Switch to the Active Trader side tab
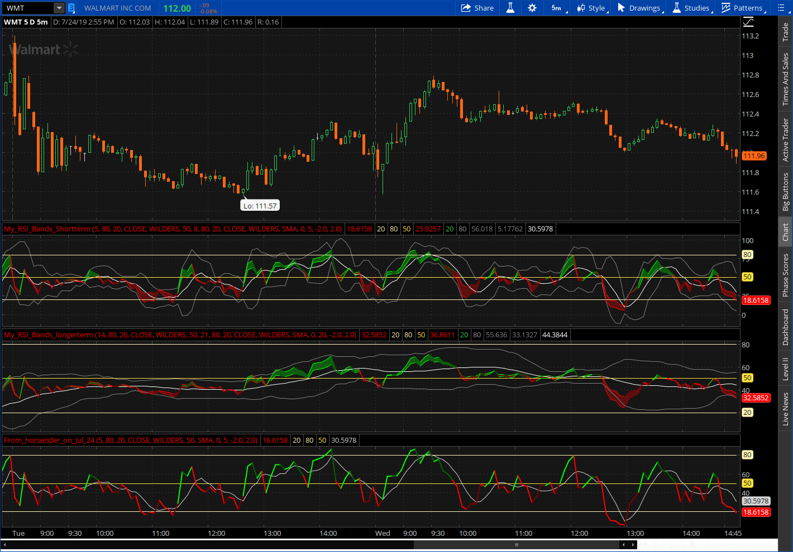Viewport: 793px width, 552px height. click(785, 139)
